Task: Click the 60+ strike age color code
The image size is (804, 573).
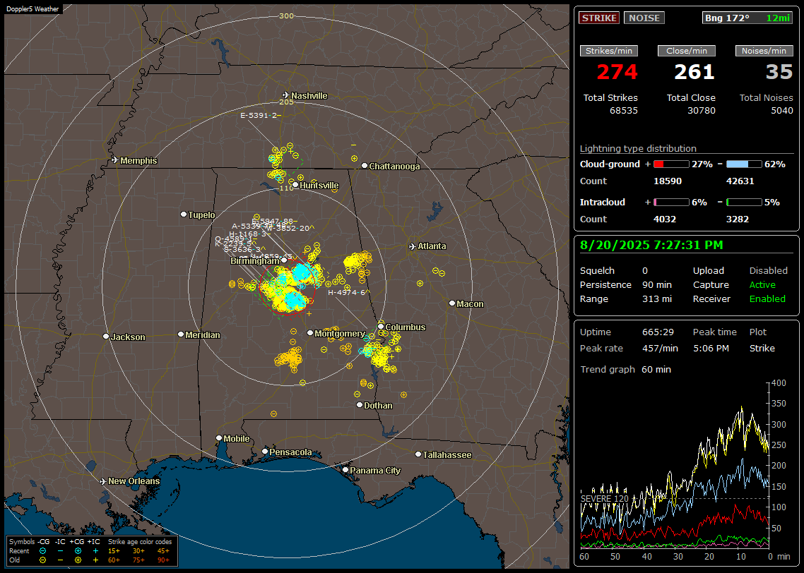Action: click(x=114, y=560)
